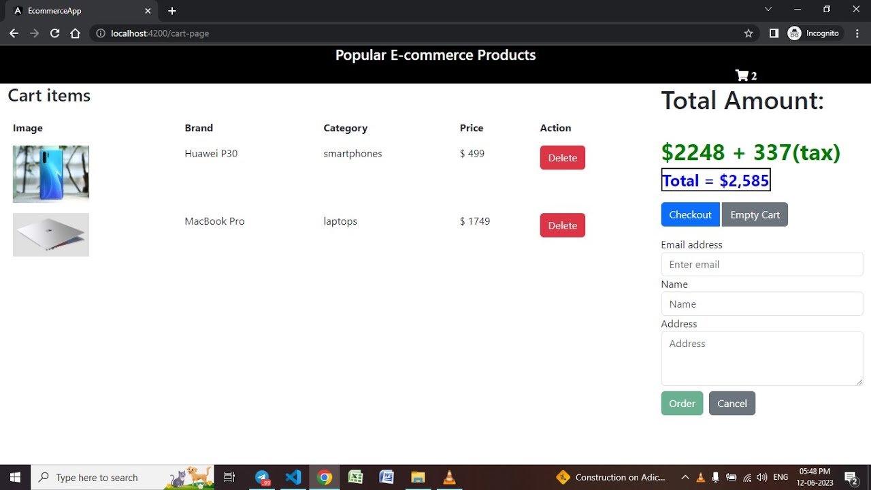Image resolution: width=871 pixels, height=490 pixels.
Task: Delete the MacBook Pro item
Action: pyautogui.click(x=563, y=225)
